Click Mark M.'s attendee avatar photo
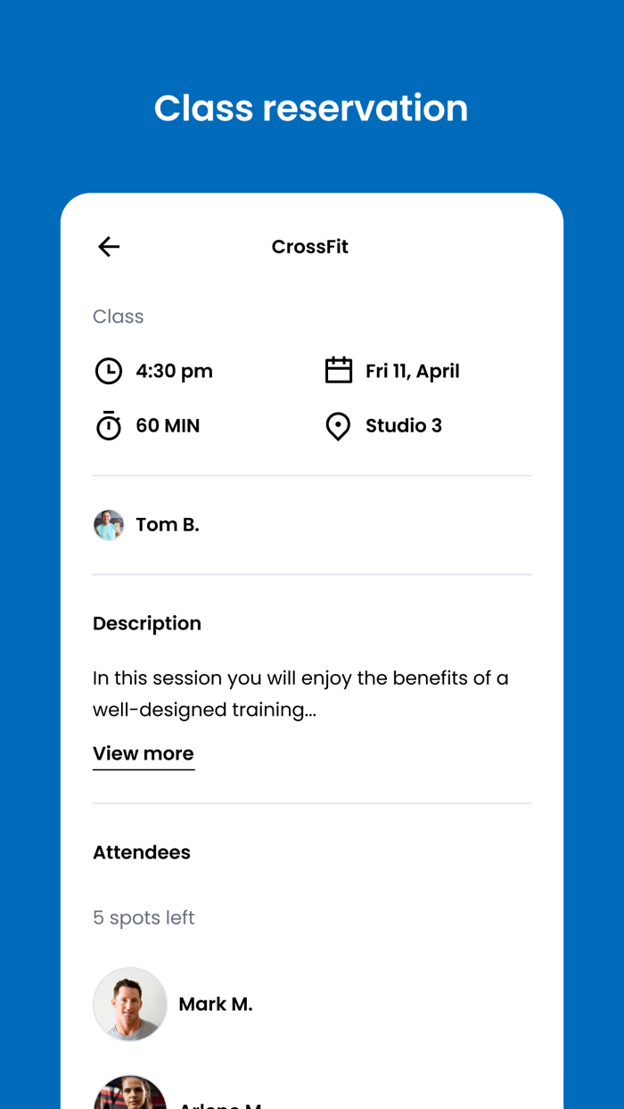 [130, 1004]
